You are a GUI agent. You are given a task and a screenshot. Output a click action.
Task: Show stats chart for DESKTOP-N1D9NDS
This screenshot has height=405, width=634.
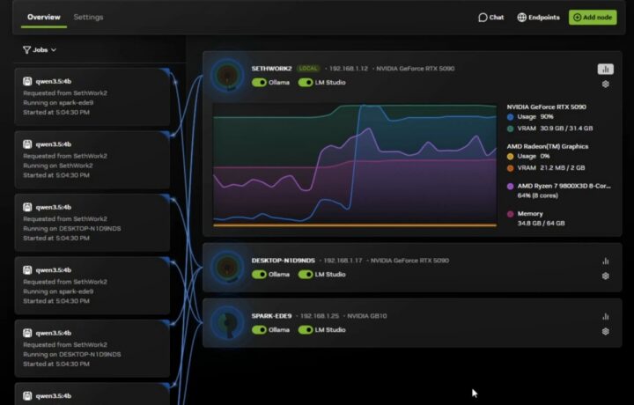pos(605,261)
